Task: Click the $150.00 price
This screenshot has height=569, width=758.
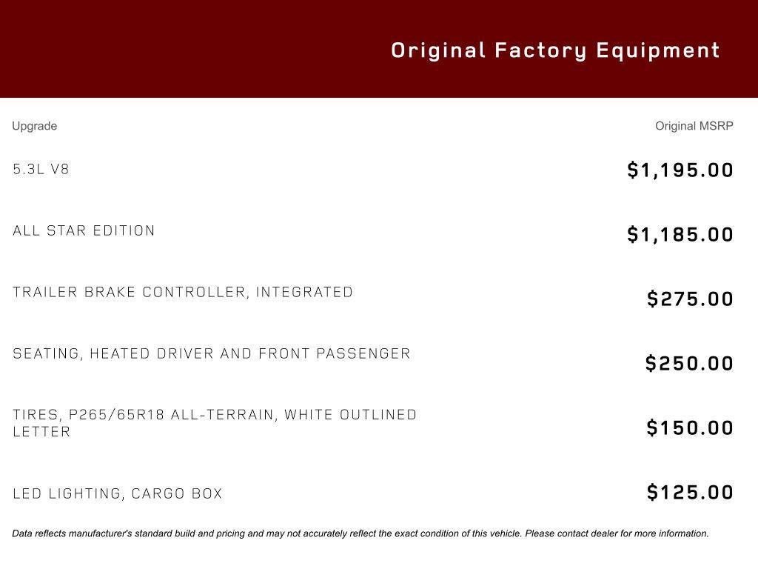Action: pyautogui.click(x=690, y=427)
